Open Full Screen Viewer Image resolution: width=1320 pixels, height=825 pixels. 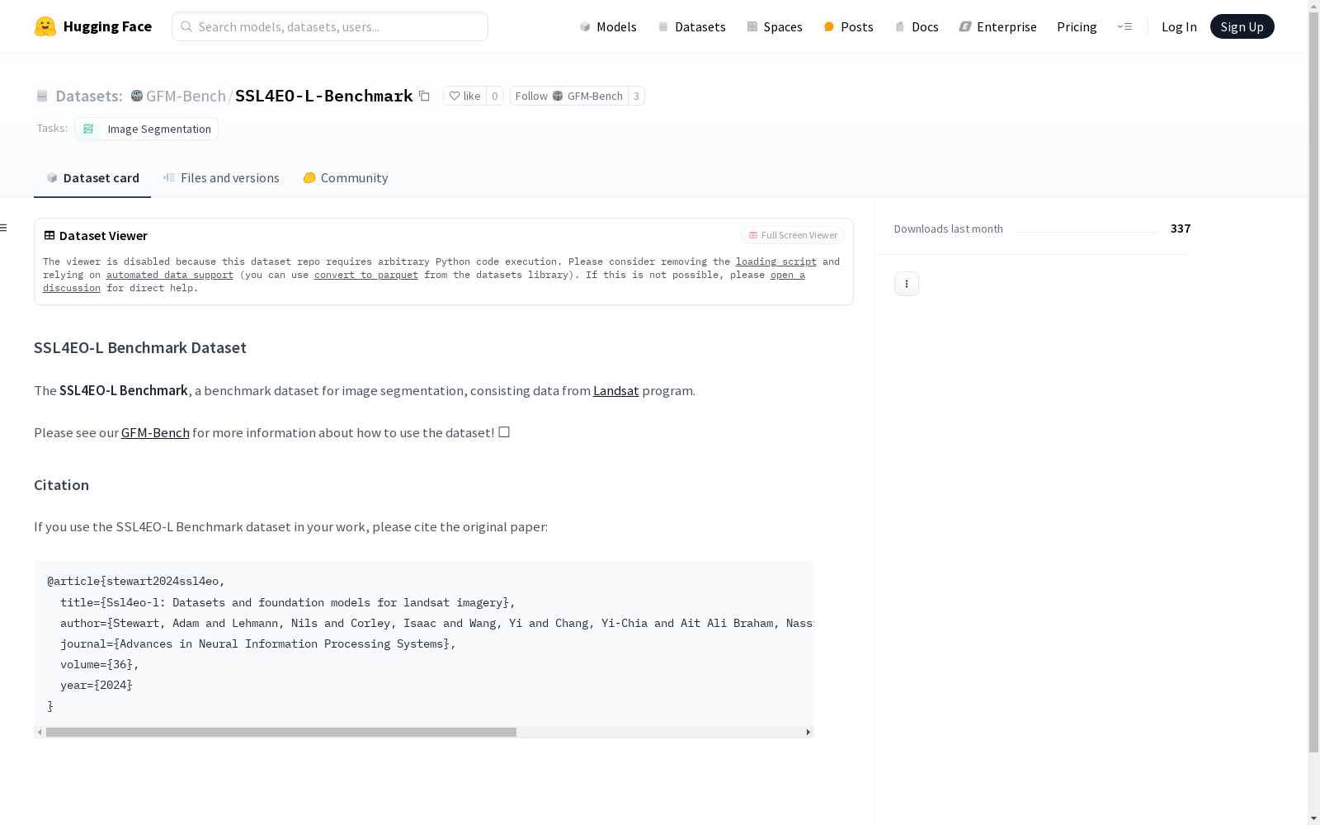coord(793,235)
